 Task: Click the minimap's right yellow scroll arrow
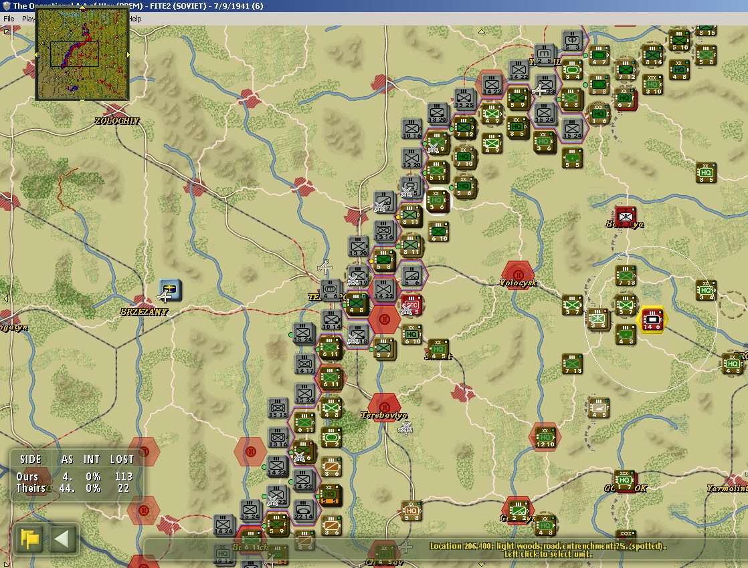point(128,55)
